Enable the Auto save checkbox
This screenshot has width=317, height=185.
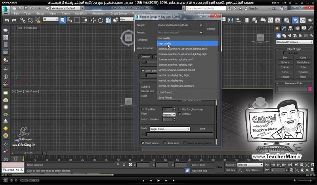(165, 143)
